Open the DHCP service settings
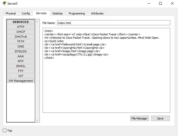178x136 pixels. (x=21, y=32)
